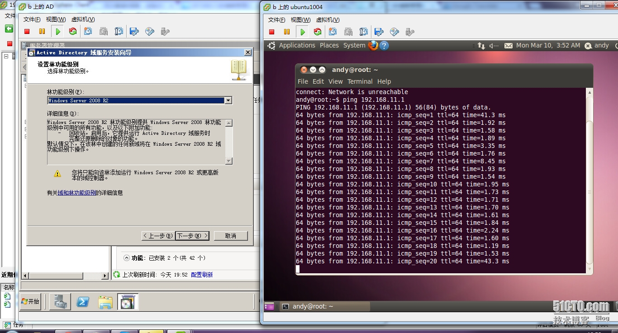Click green play icon in ubuntu1004 toolbar
Viewport: 618px width, 333px height.
coord(303,32)
